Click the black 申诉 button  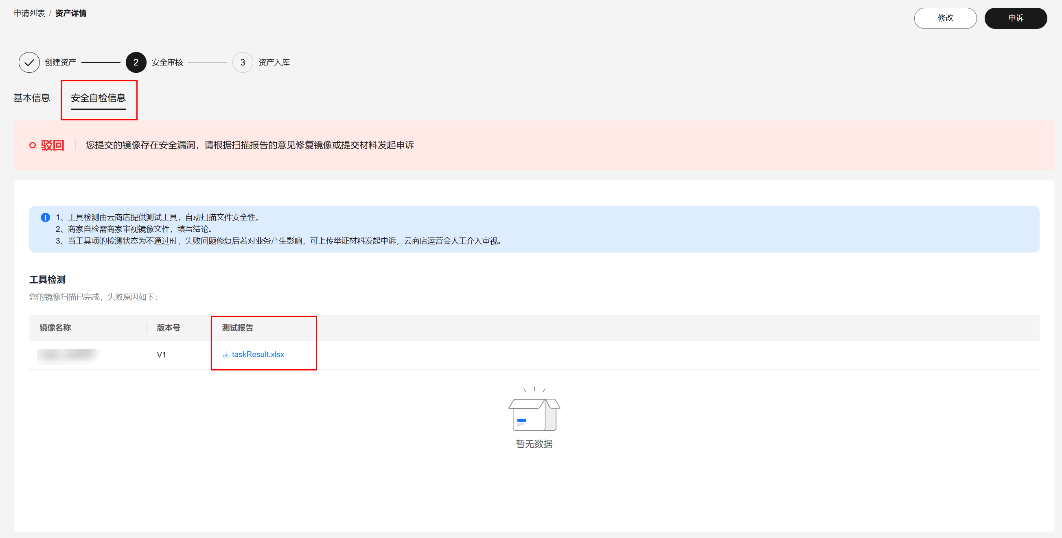1015,18
